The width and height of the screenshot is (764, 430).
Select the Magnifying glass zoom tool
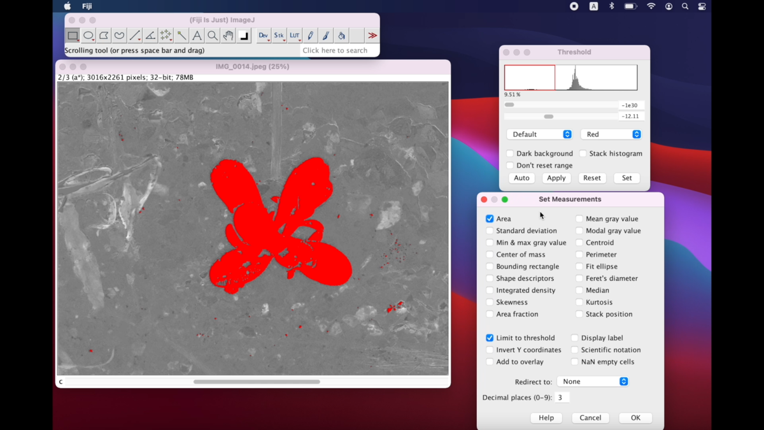pyautogui.click(x=213, y=36)
